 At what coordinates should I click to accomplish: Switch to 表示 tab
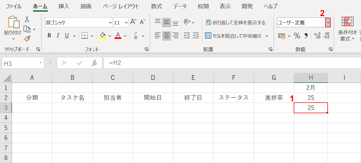pos(225,6)
